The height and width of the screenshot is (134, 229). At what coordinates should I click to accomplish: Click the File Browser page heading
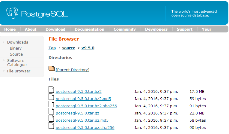pyautogui.click(x=64, y=39)
